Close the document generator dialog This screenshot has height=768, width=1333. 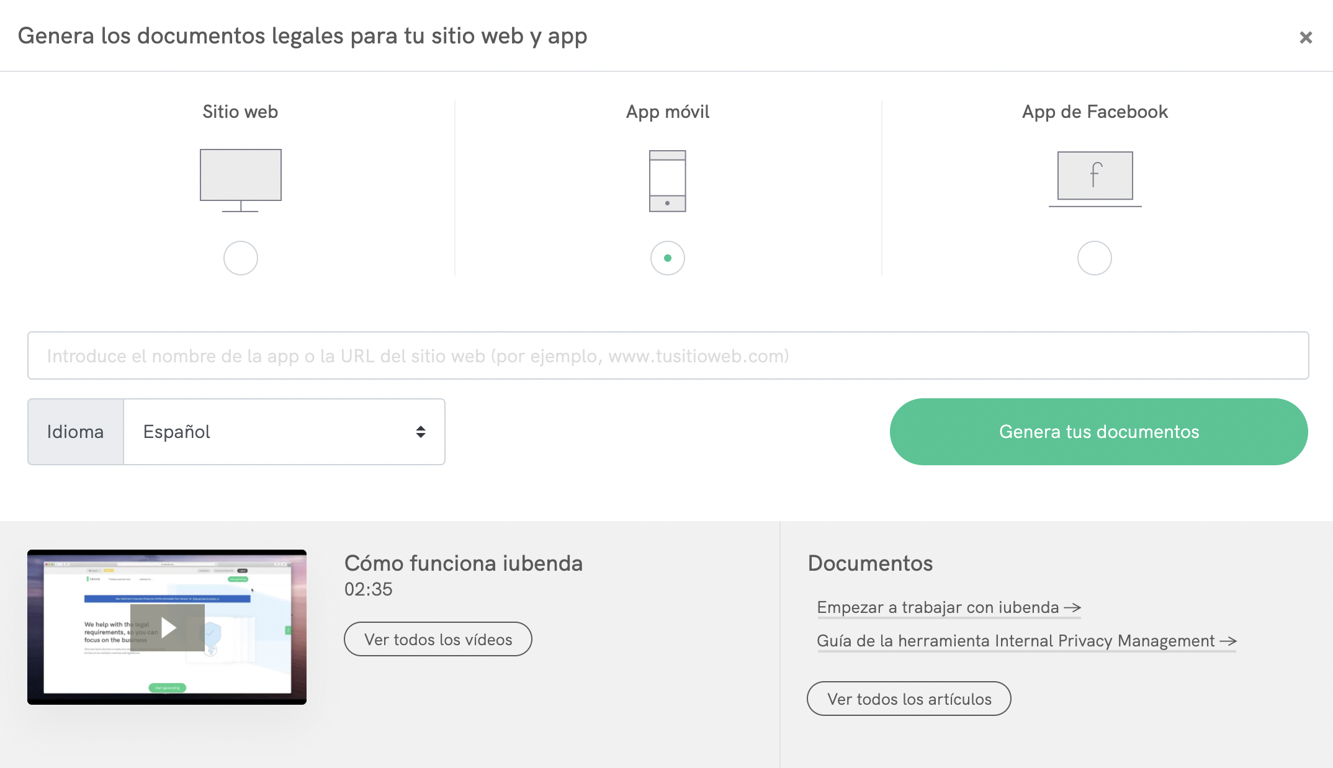click(x=1306, y=38)
